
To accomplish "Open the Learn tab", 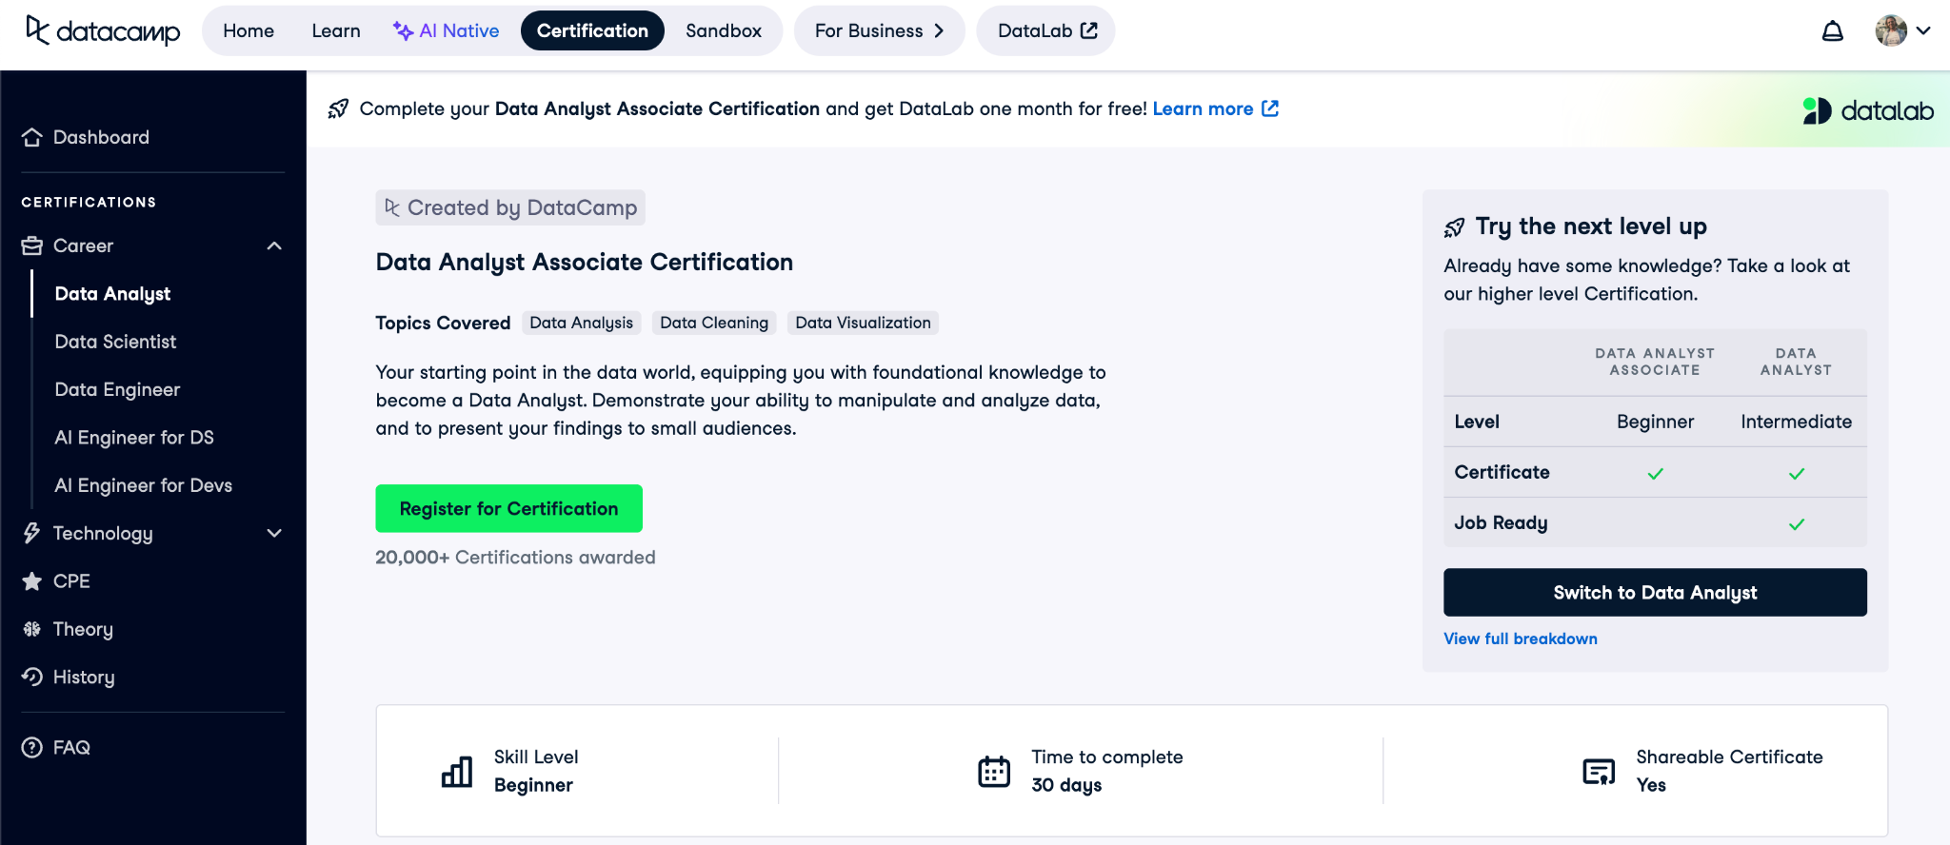I will click(x=336, y=30).
